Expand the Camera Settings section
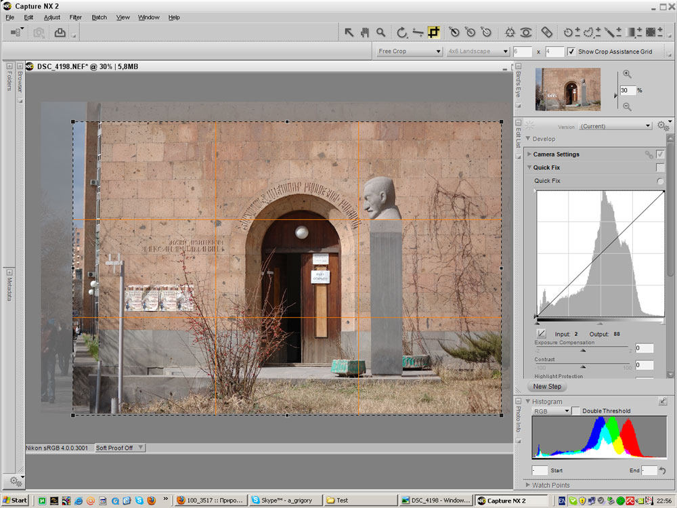 (529, 154)
